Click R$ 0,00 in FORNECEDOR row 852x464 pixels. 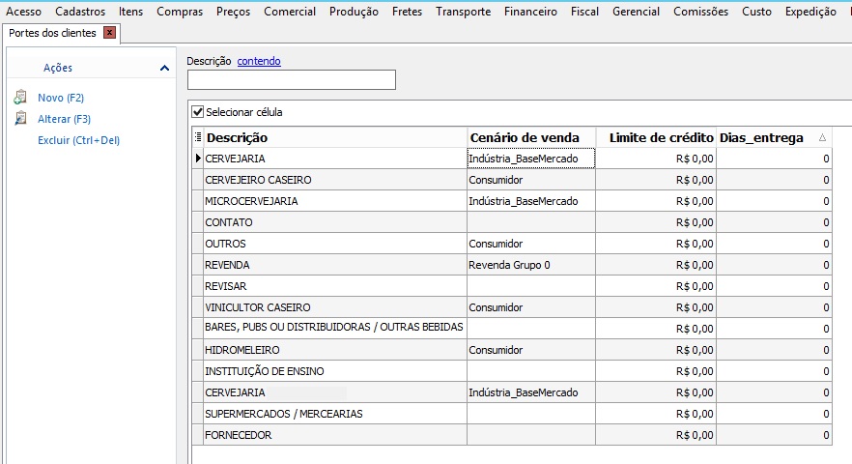tap(656, 435)
